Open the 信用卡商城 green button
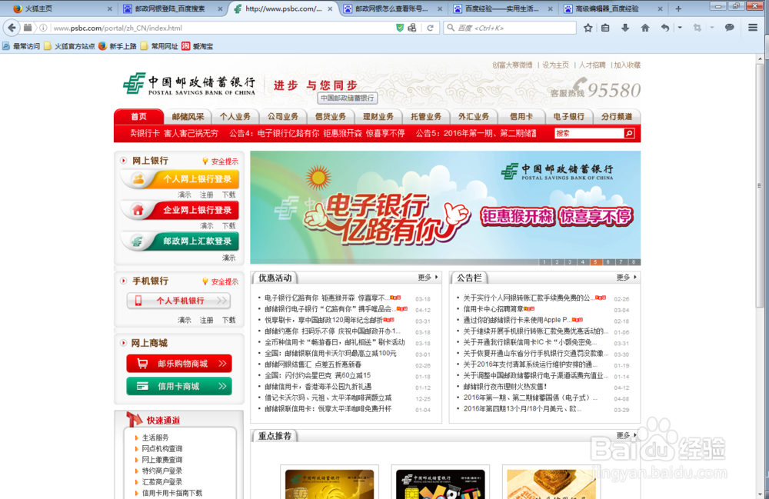Image resolution: width=769 pixels, height=499 pixels. coord(179,386)
